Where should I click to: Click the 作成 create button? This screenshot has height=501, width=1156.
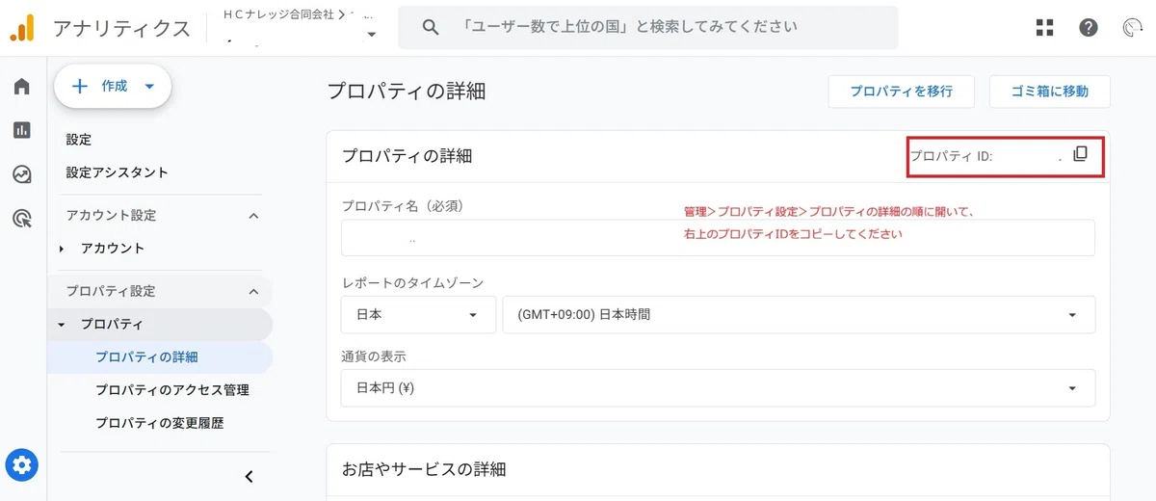pyautogui.click(x=113, y=87)
